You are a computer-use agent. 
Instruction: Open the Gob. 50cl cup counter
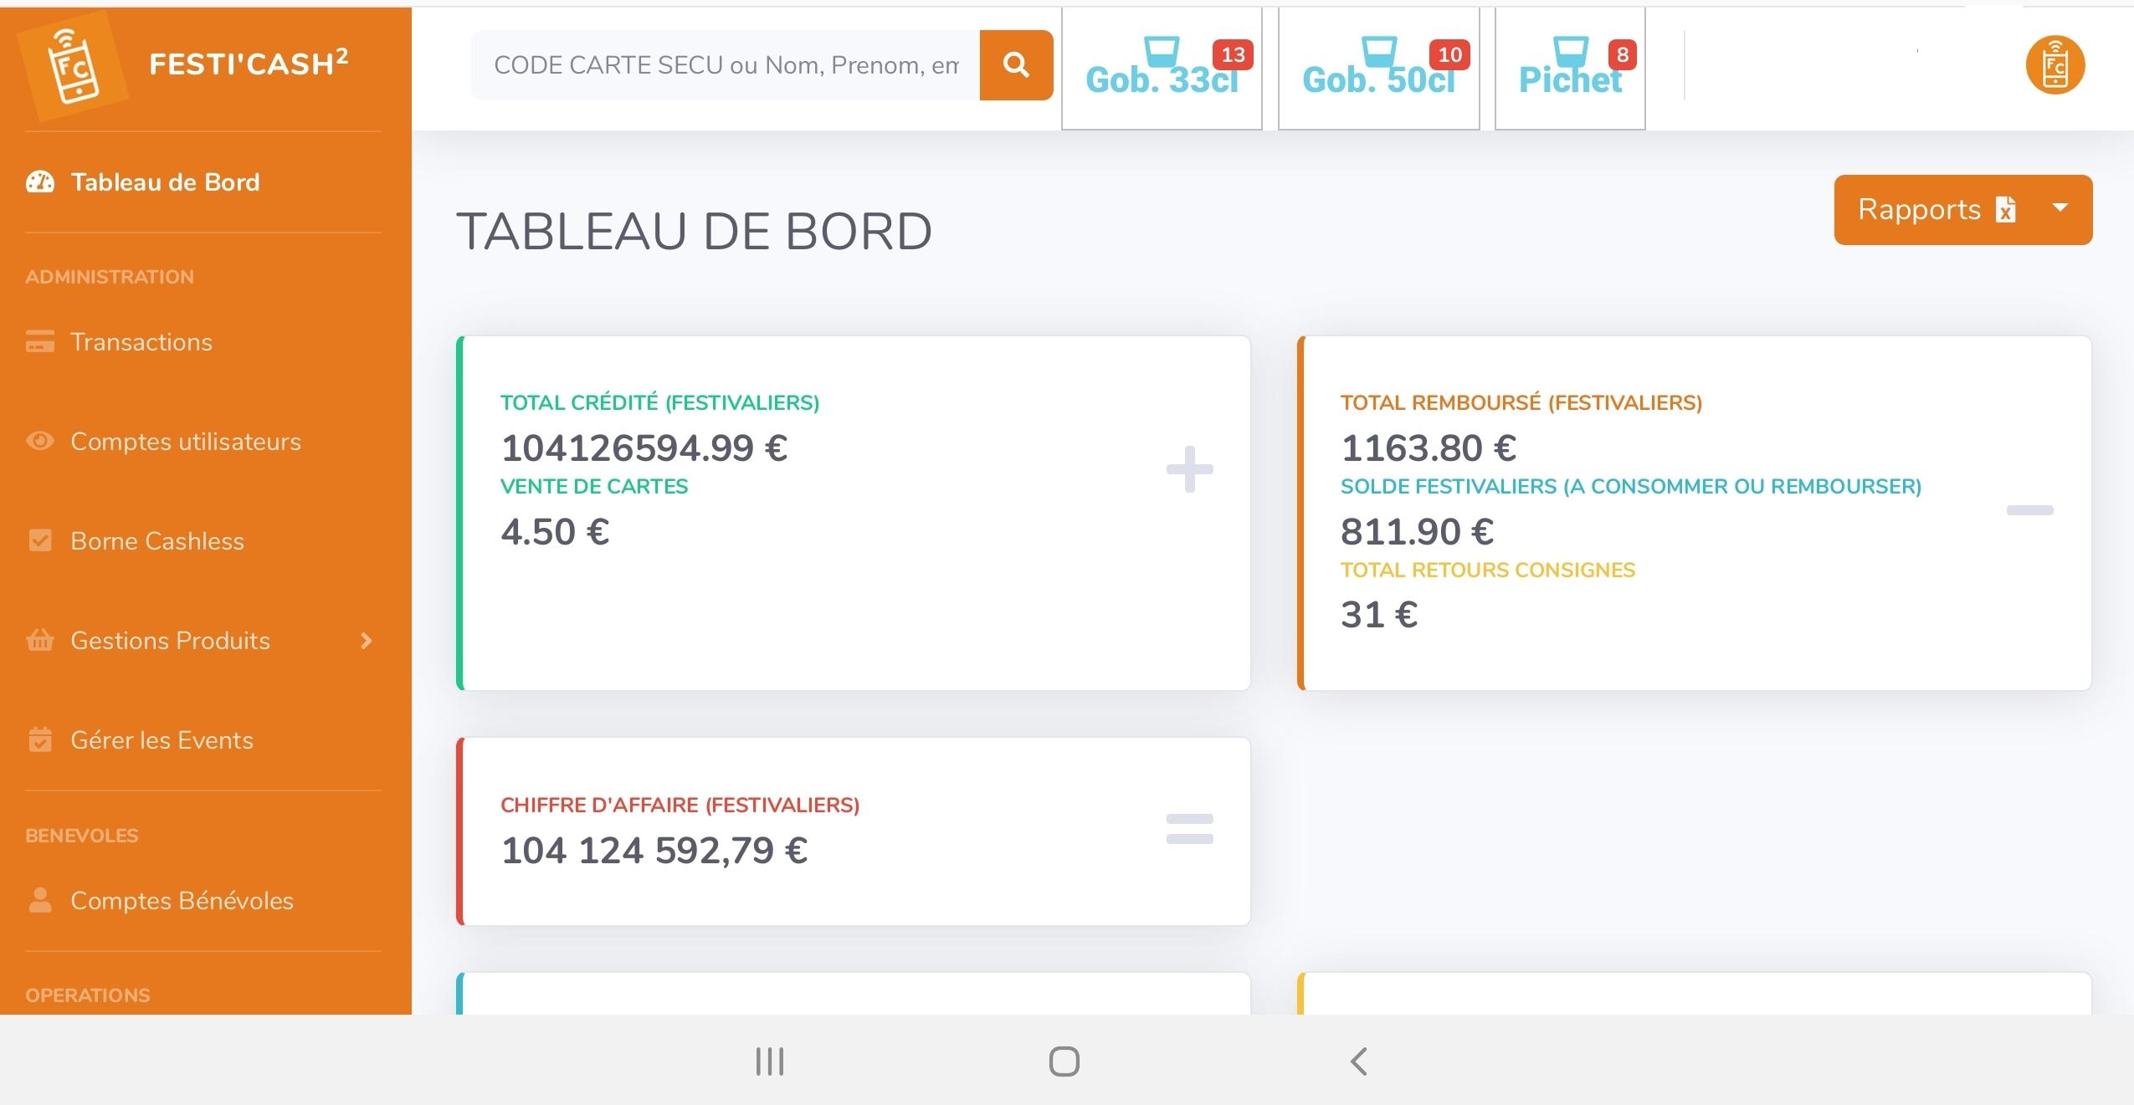(x=1378, y=69)
